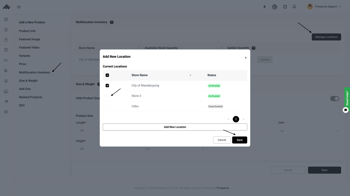Toggle the select-all header checkbox
The width and height of the screenshot is (350, 196).
point(107,75)
